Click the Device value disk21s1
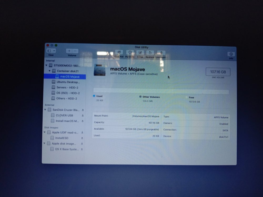 coord(224,137)
